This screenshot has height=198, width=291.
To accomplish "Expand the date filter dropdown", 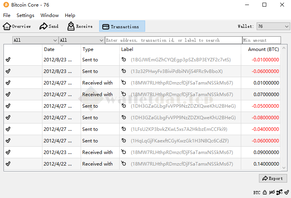I will [x=35, y=40].
